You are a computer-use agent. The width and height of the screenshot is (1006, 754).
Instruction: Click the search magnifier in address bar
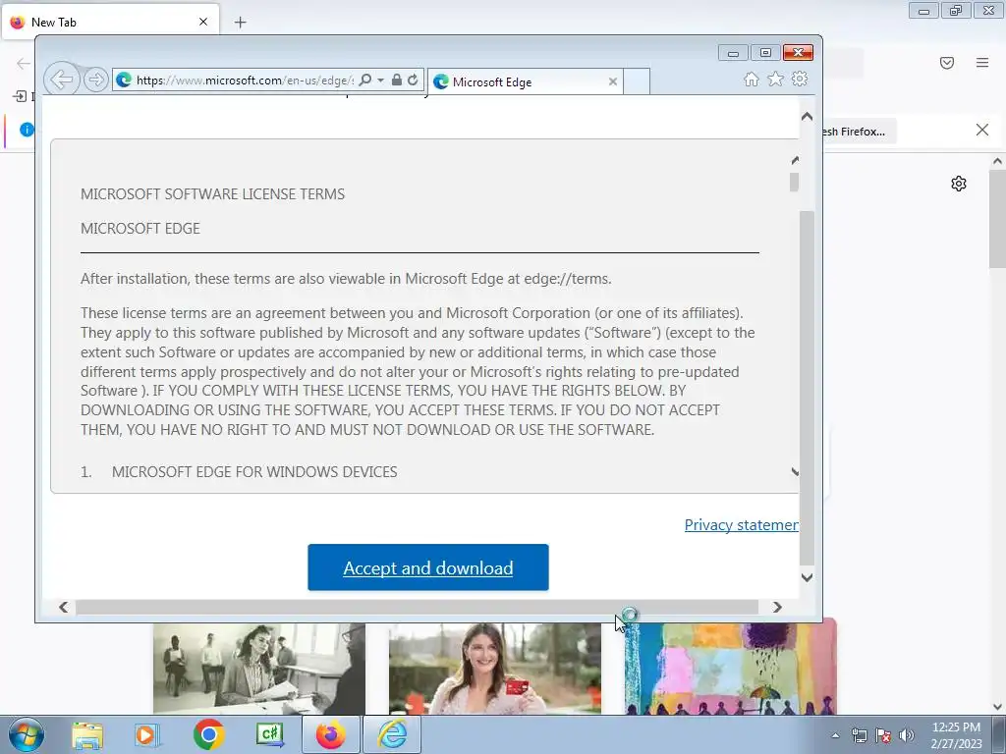coord(365,81)
